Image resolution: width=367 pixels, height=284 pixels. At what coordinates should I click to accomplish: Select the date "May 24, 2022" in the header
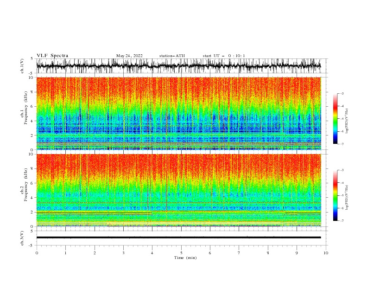tap(129, 56)
